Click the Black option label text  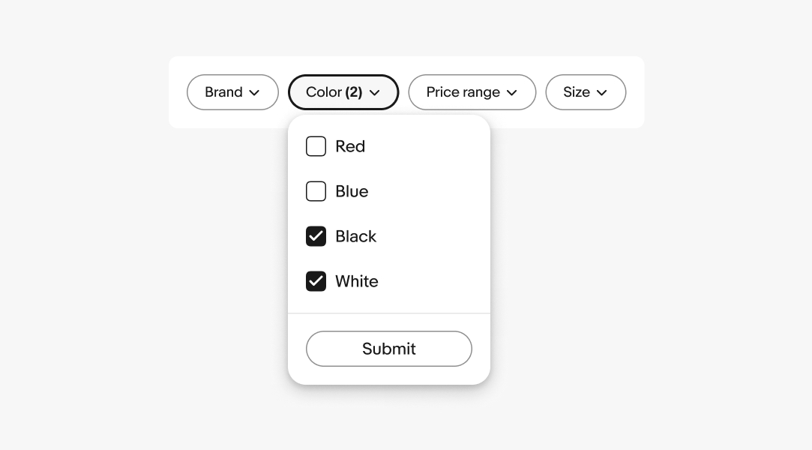click(355, 236)
